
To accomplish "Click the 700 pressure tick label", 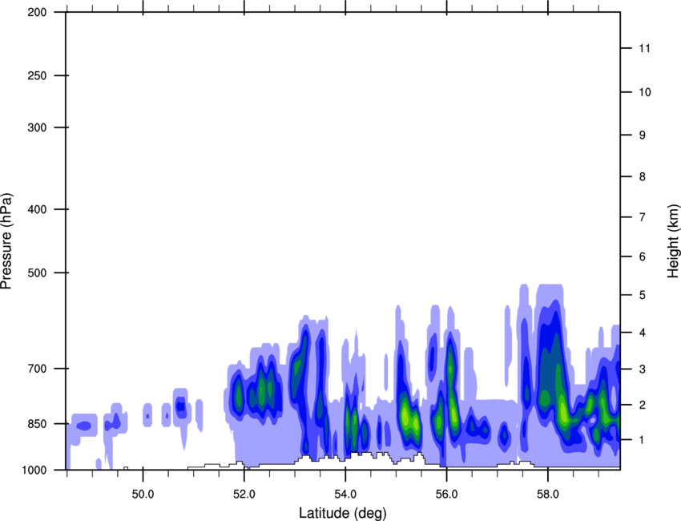I will point(37,369).
